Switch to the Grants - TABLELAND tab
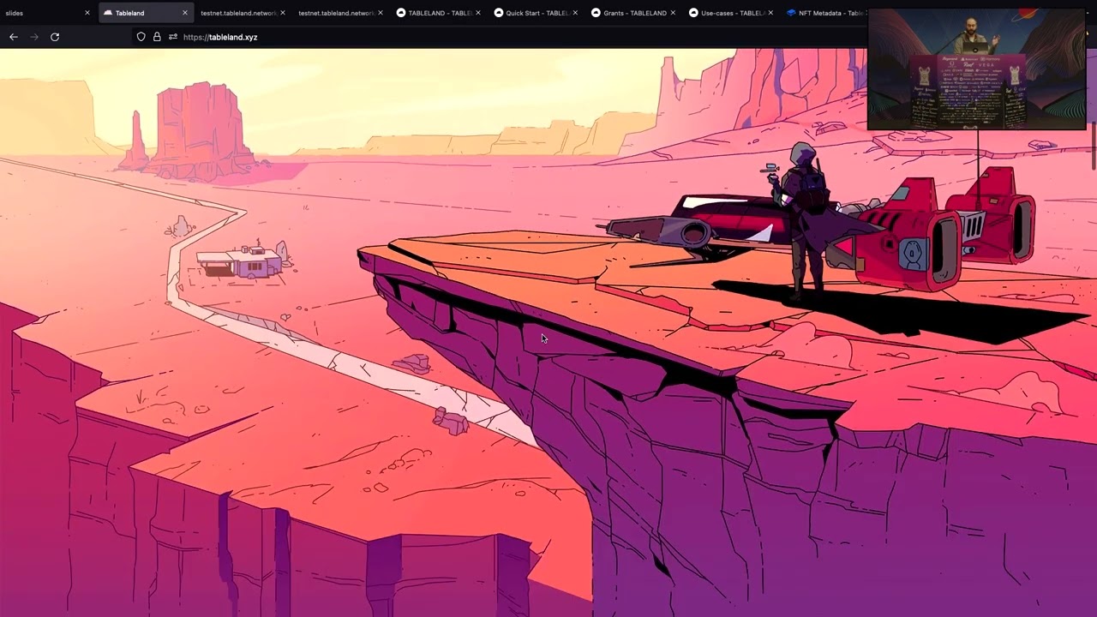The height and width of the screenshot is (617, 1097). 630,13
